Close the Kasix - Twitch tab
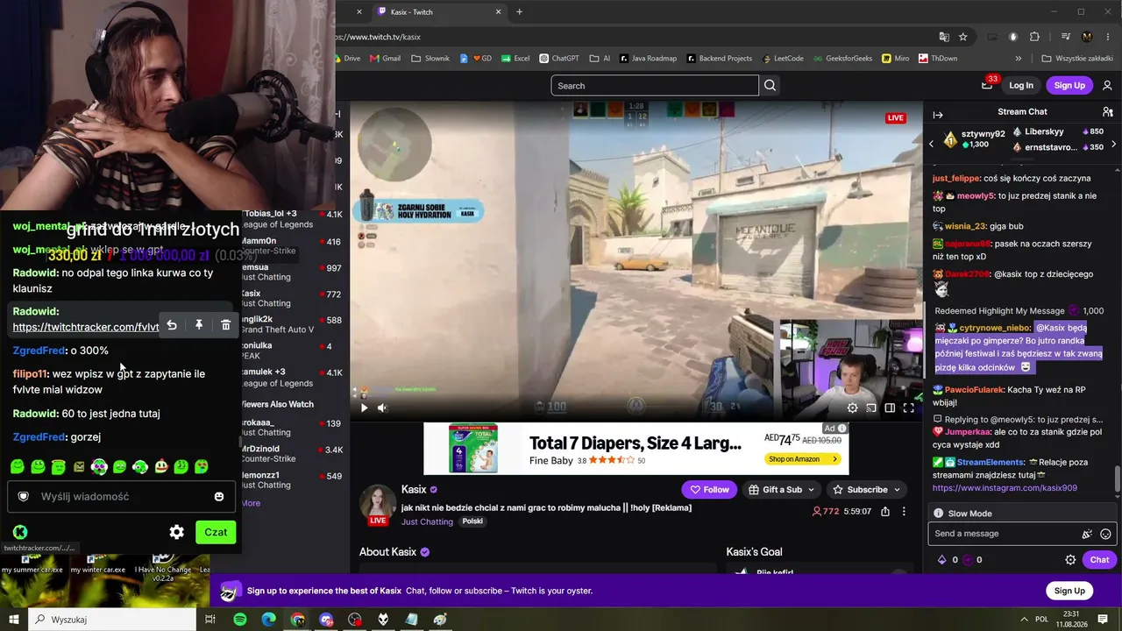 [499, 11]
